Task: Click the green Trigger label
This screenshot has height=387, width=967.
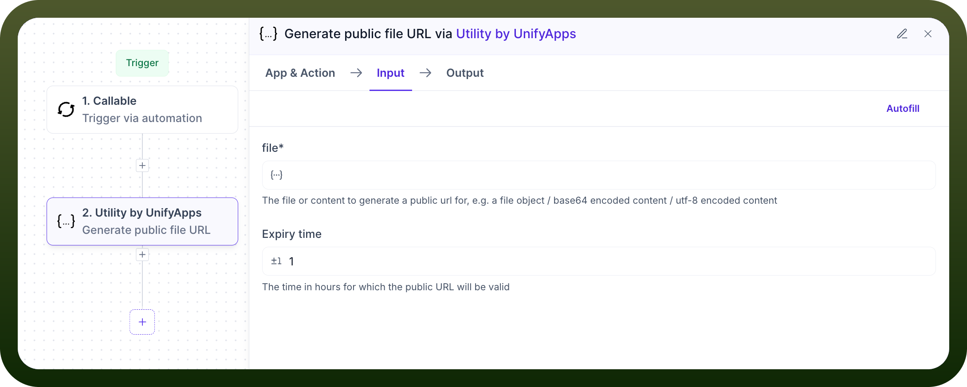Action: [x=142, y=63]
